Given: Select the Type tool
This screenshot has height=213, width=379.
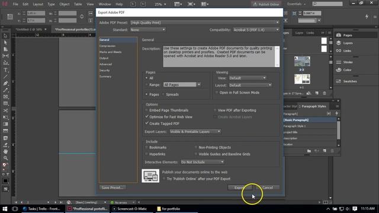Looking at the screenshot, I should tap(5, 70).
